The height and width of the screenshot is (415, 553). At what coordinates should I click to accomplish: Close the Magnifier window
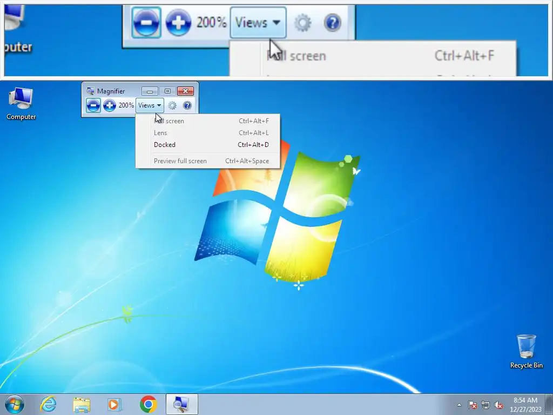(x=186, y=91)
